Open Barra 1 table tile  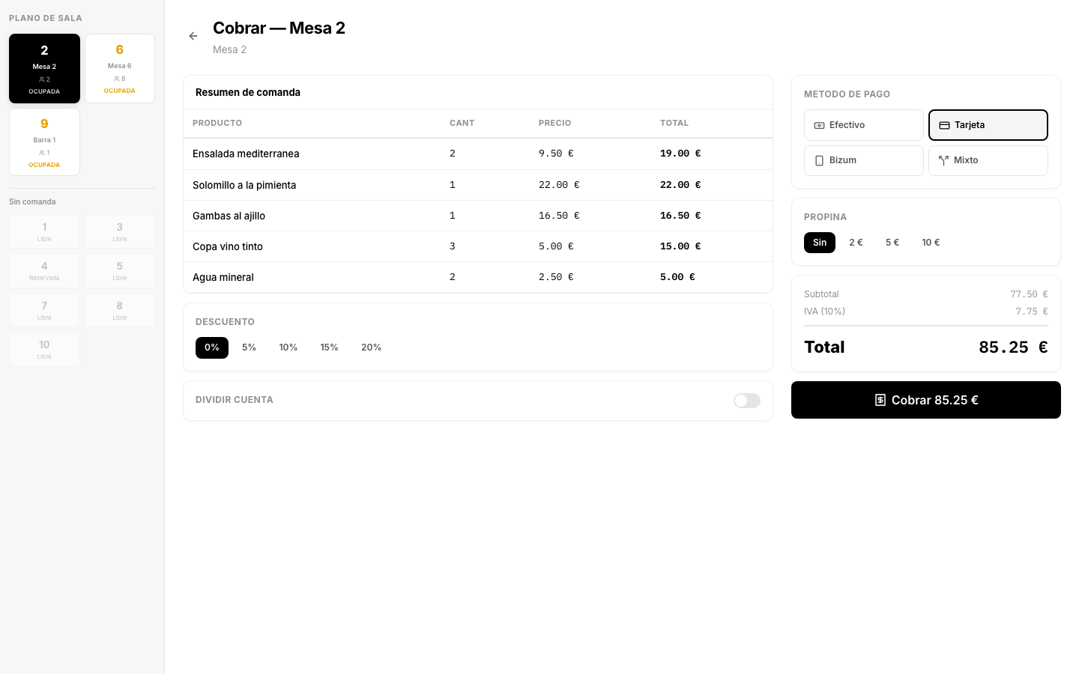(x=44, y=142)
